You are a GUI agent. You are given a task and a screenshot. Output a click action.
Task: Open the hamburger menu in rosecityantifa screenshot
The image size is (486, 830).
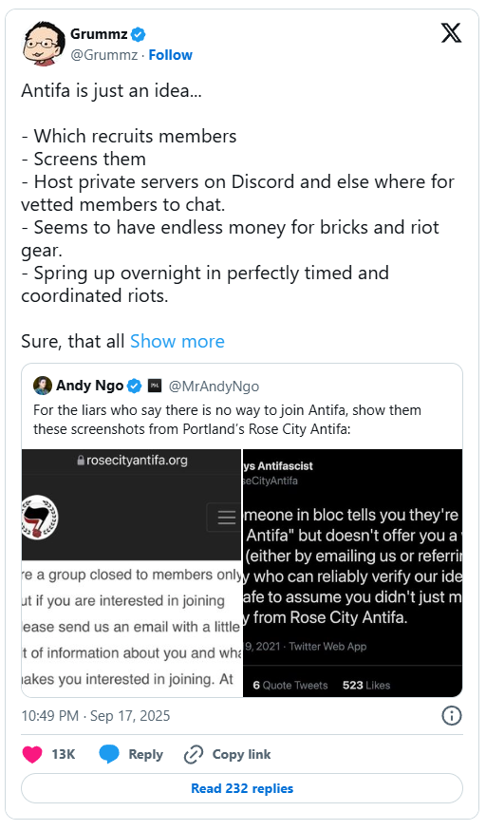click(226, 518)
